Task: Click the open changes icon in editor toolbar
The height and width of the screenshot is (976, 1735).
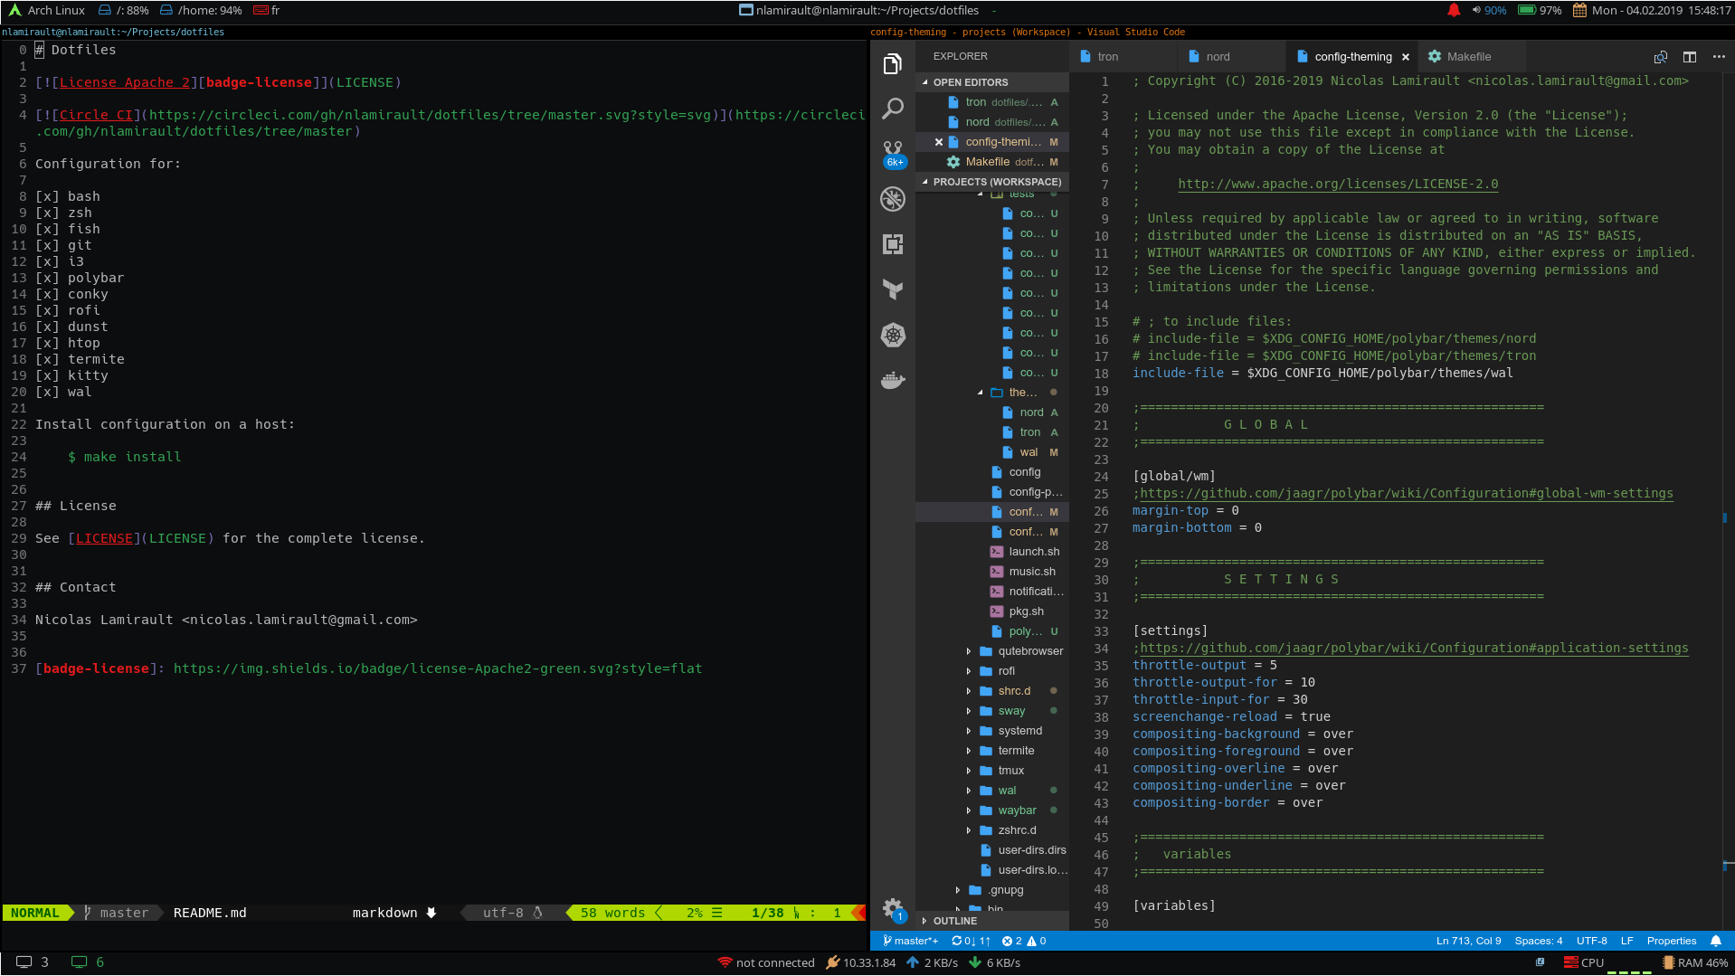Action: click(x=1661, y=57)
